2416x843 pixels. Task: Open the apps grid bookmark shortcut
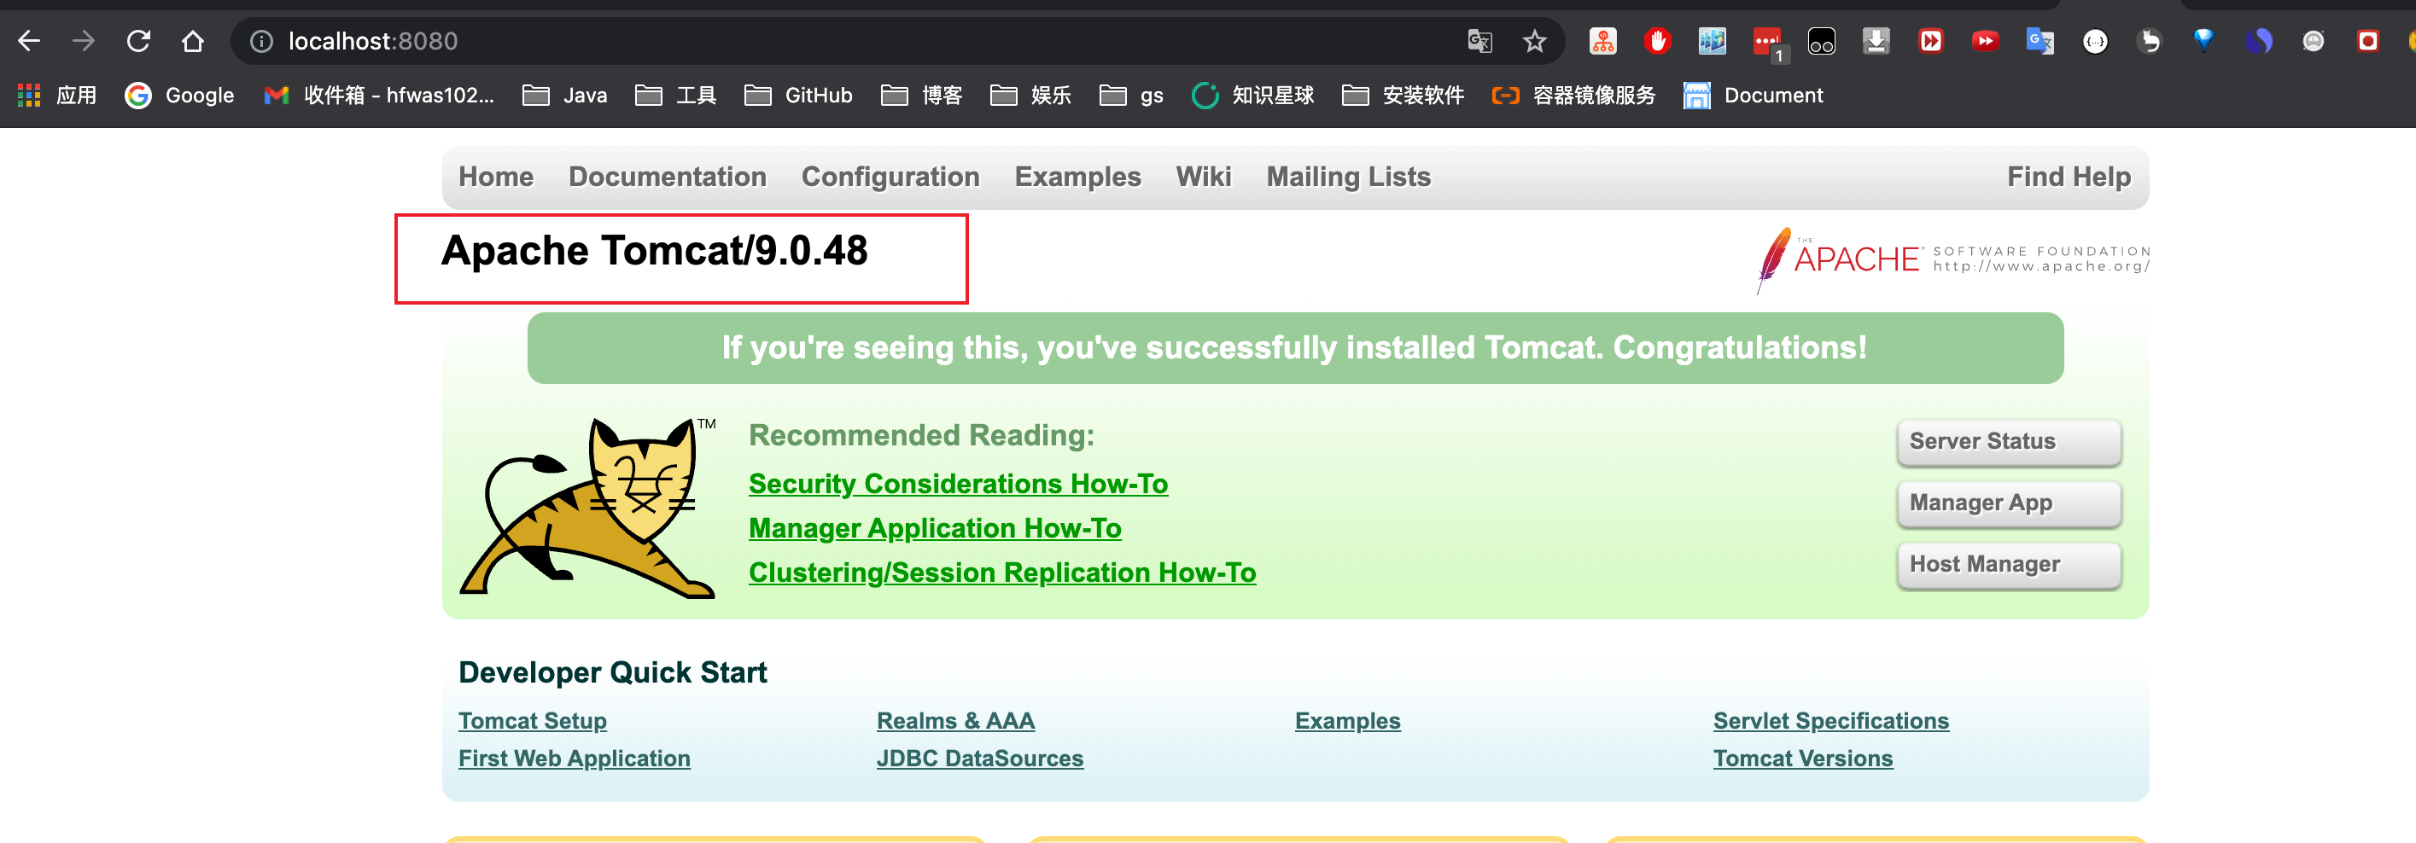pyautogui.click(x=57, y=96)
